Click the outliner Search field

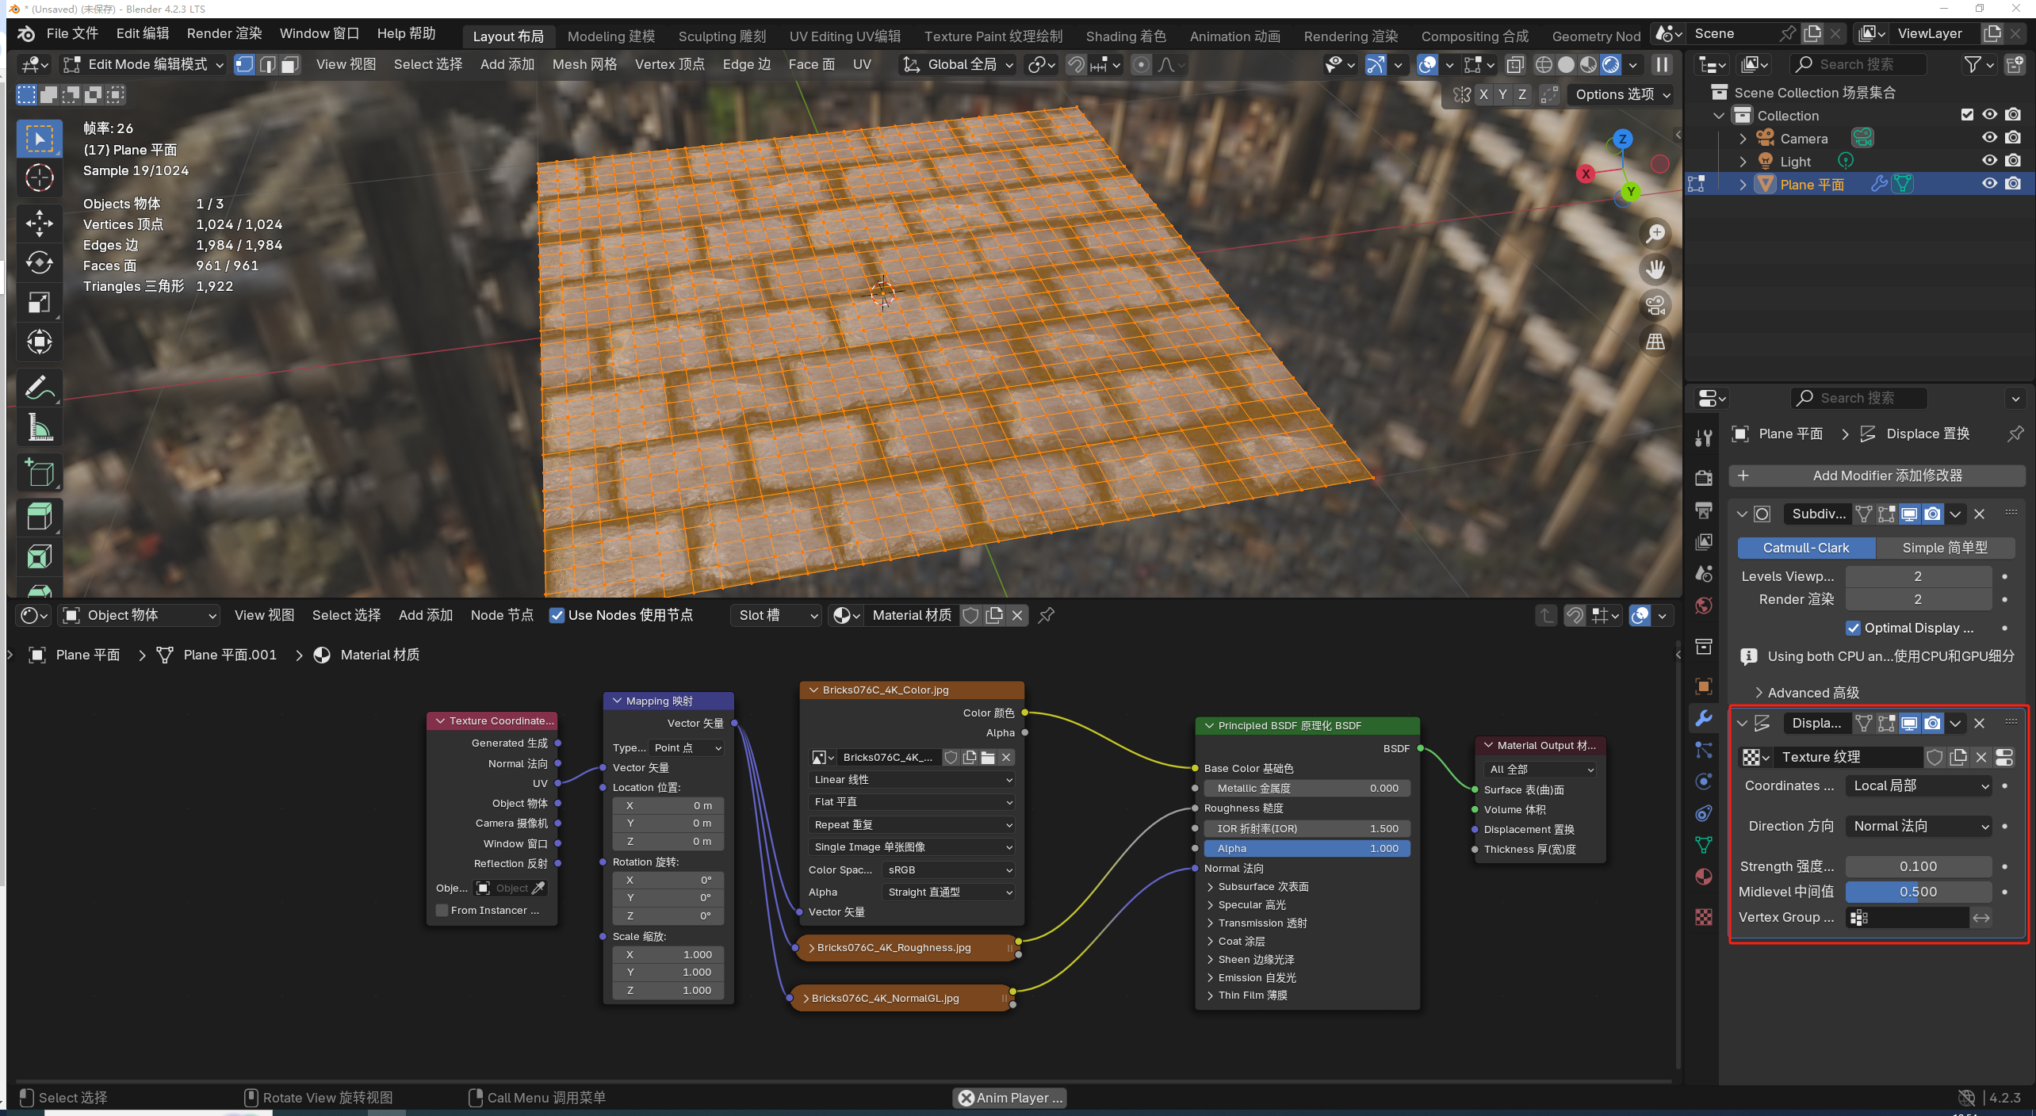click(1859, 65)
